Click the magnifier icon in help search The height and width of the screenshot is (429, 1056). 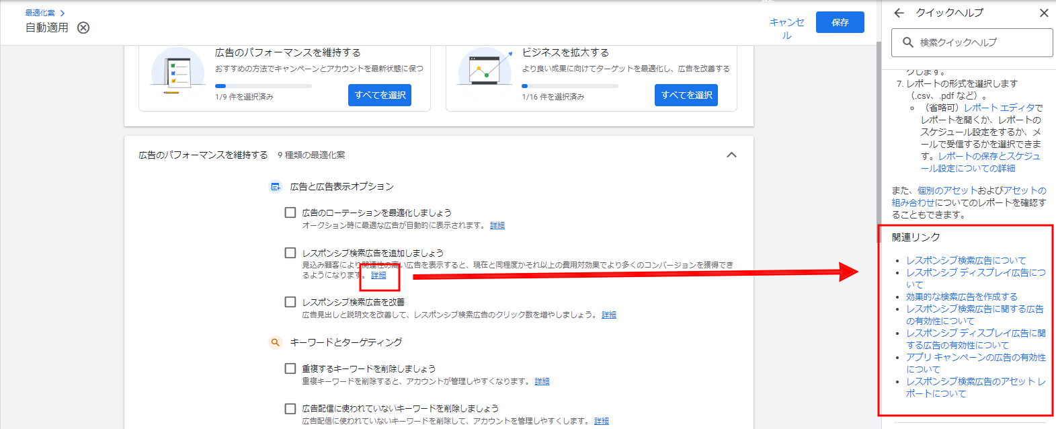(908, 42)
